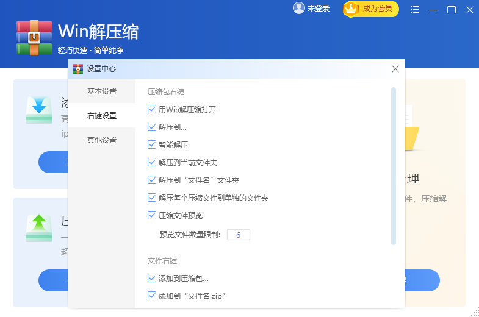479x317 pixels.
Task: Toggle 解压到当前文件夹 checkbox
Action: point(152,162)
